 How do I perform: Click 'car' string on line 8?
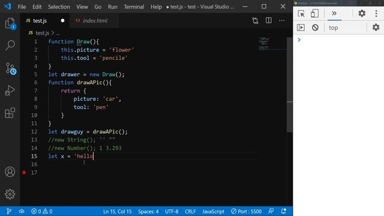point(110,99)
